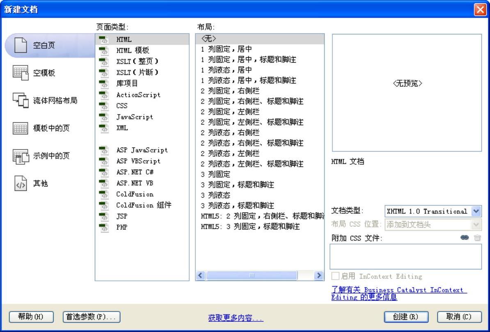The width and height of the screenshot is (490, 332).
Task: Click the 创建(R) button
Action: [x=405, y=317]
